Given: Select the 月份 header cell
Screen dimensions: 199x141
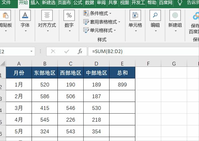Looking at the screenshot, I should point(19,73).
